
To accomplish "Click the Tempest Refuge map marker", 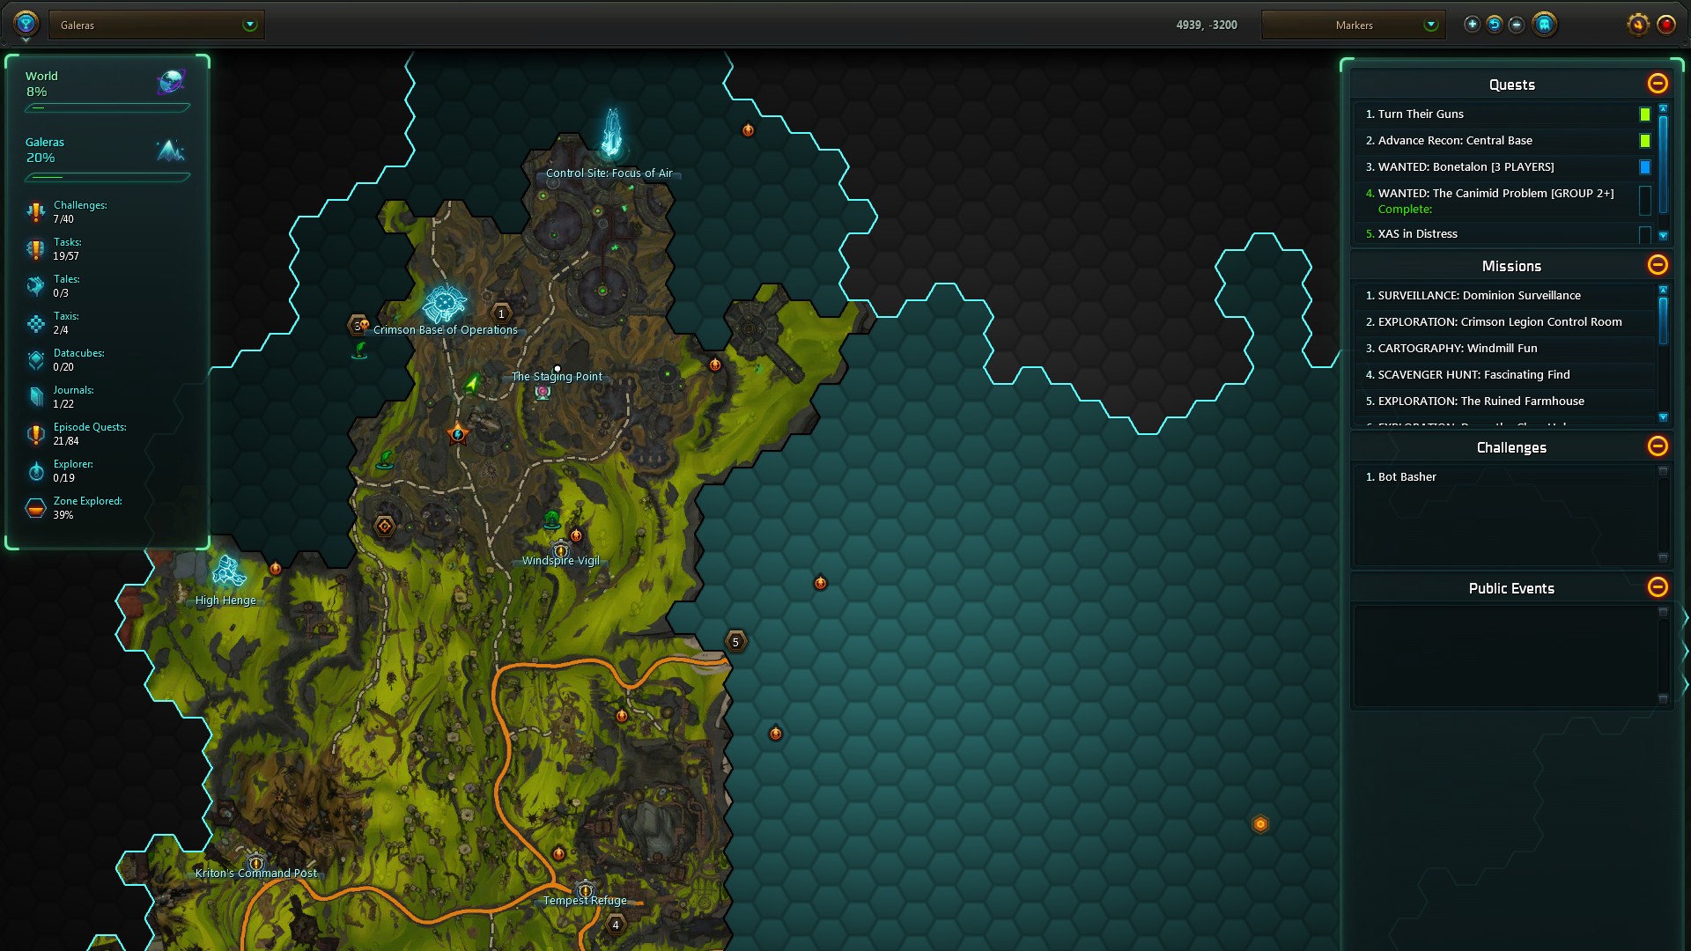I will pyautogui.click(x=585, y=889).
